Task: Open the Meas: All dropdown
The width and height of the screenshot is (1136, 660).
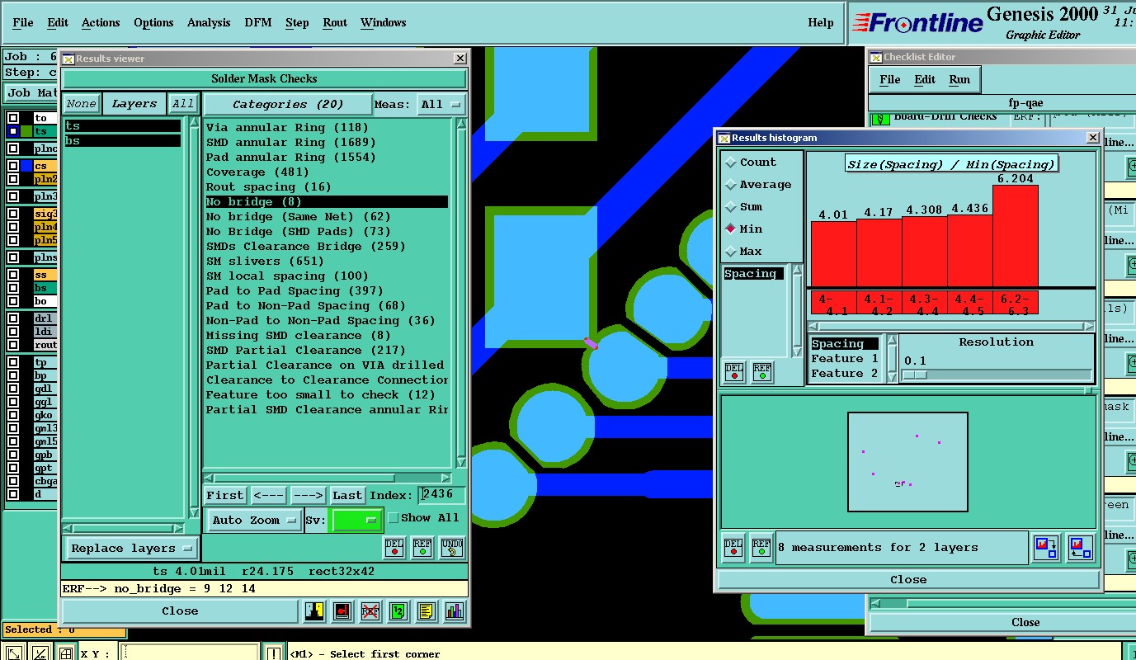Action: (441, 105)
